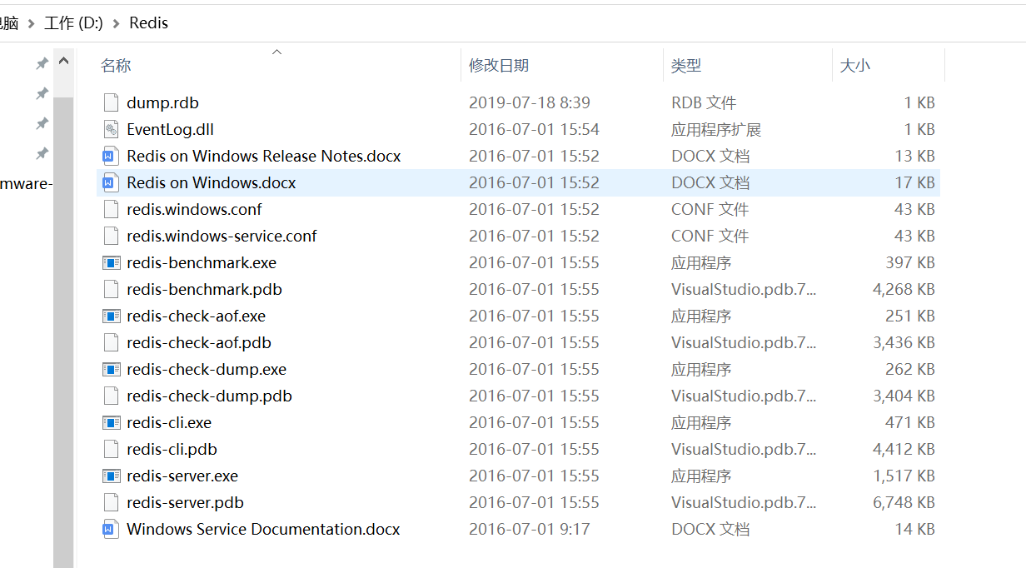This screenshot has width=1026, height=568.
Task: Click the redis.windows-service.conf file icon
Action: click(111, 236)
